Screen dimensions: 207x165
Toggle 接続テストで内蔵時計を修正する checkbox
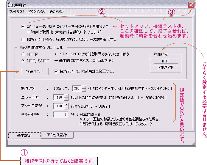pyautogui.click(x=56, y=71)
